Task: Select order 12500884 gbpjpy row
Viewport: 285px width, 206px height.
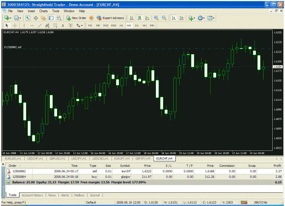Action: [144, 176]
